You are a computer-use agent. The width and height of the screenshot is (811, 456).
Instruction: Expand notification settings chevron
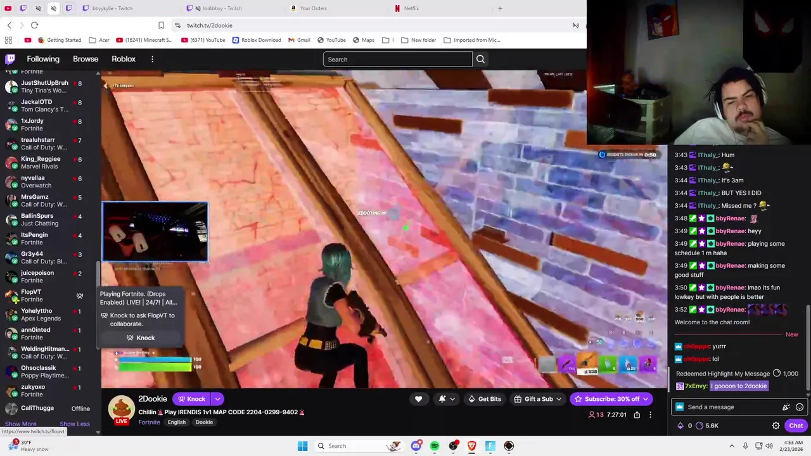(x=452, y=399)
